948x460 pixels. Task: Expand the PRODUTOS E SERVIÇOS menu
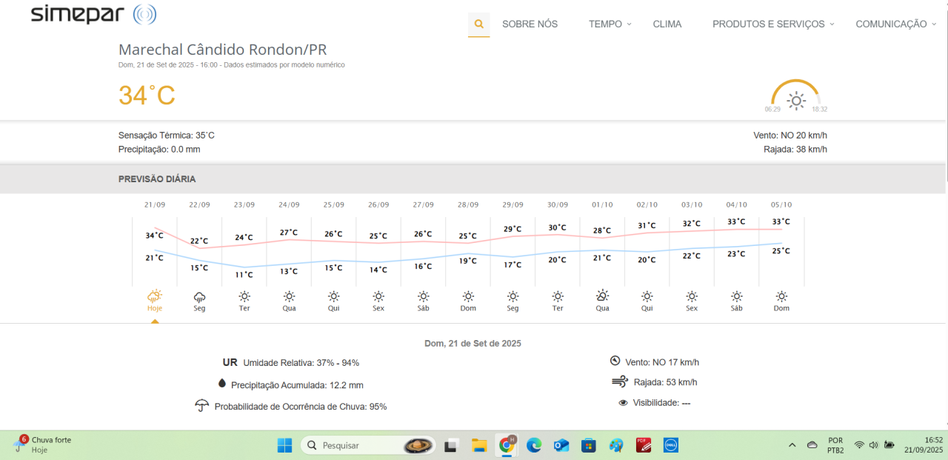[773, 24]
